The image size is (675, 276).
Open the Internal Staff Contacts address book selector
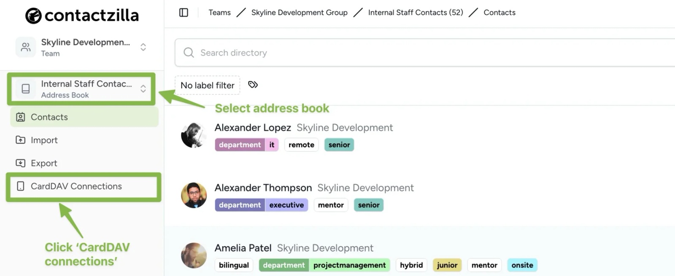point(81,89)
